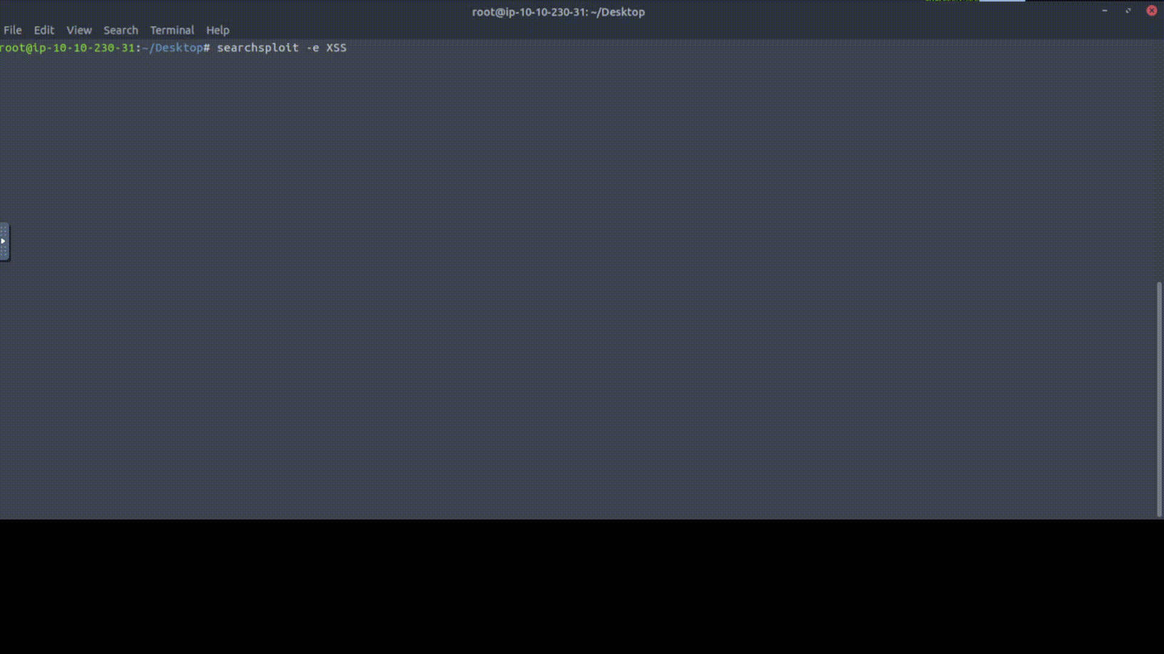Screen dimensions: 1164x654
Task: Open the Help menu
Action: tap(218, 30)
